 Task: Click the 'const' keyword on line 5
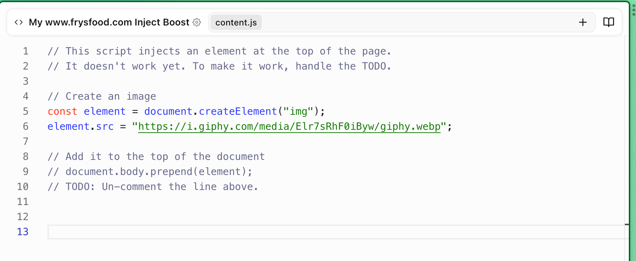tap(62, 111)
